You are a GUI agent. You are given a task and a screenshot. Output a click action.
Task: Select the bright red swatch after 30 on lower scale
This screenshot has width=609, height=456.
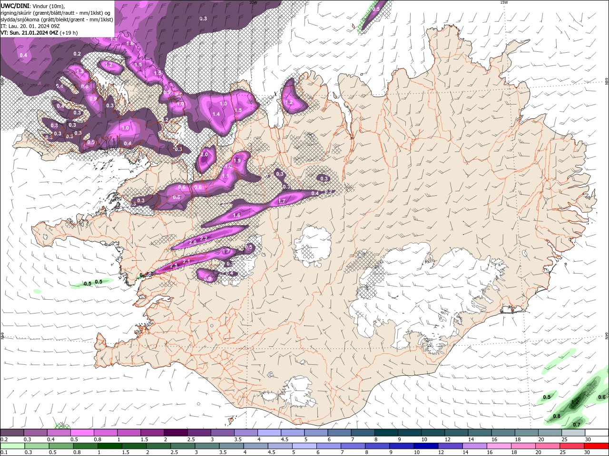click(596, 446)
